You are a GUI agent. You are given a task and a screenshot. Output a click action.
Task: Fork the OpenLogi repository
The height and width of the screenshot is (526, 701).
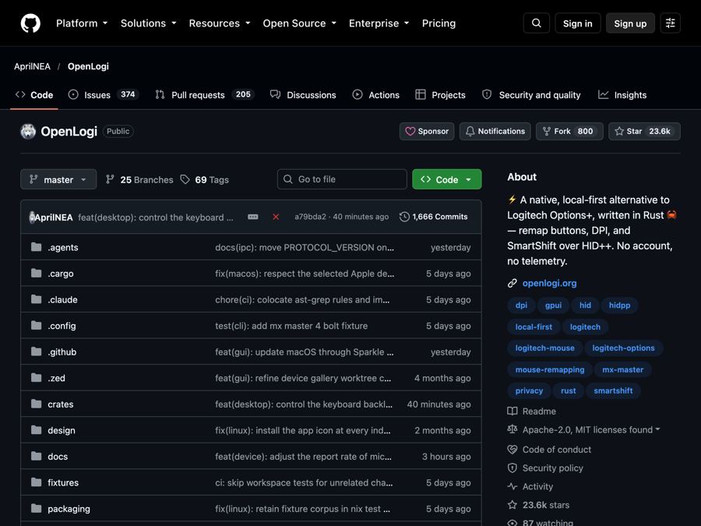tap(569, 132)
